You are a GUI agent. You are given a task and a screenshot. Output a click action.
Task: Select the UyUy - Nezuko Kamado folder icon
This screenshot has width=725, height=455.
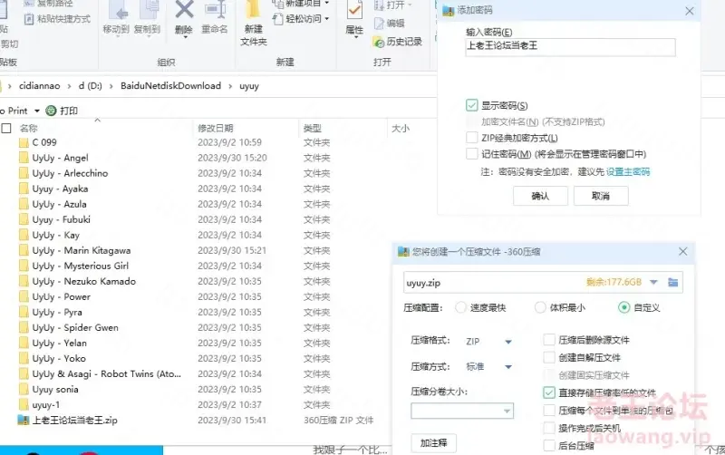point(24,281)
